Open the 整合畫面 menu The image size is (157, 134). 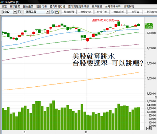coord(28,7)
